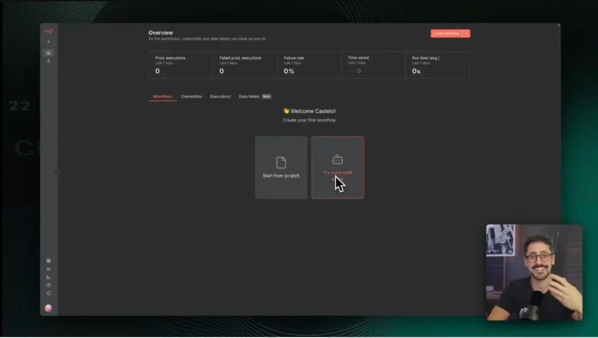Expand the Create Workflow dropdown arrow

click(465, 33)
